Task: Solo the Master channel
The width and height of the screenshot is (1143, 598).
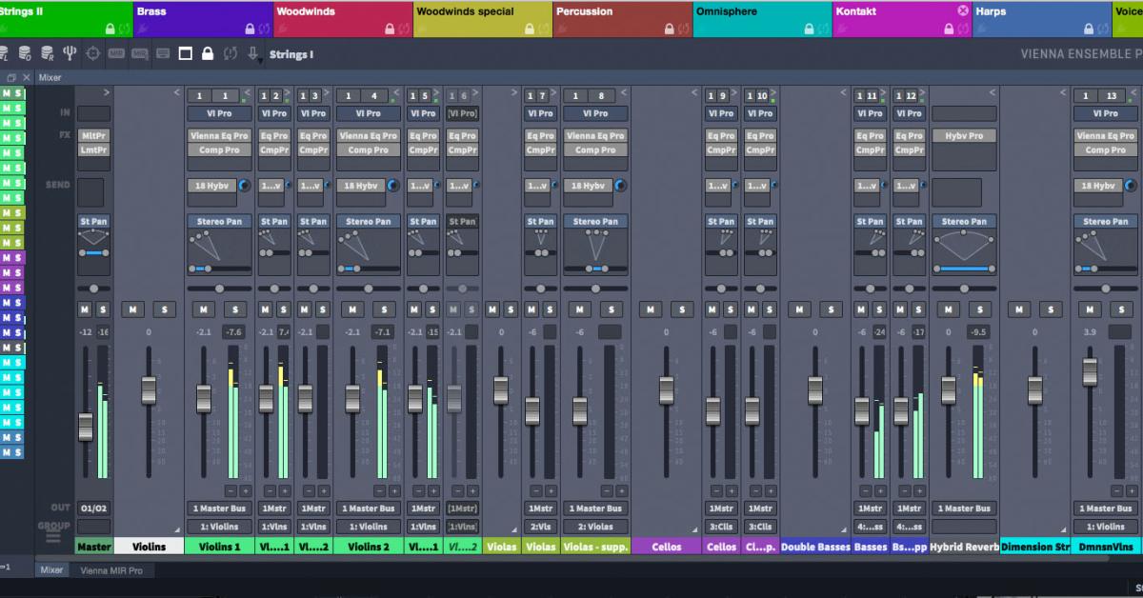Action: point(102,309)
